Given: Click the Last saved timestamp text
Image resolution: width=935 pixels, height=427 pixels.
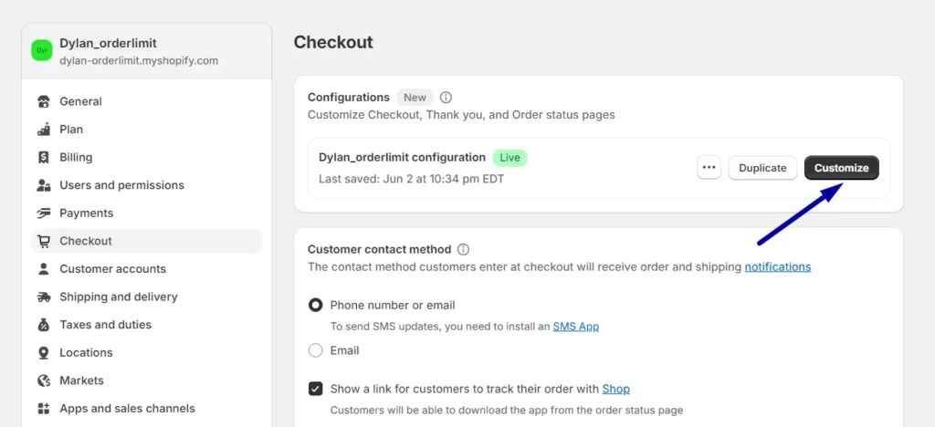Looking at the screenshot, I should click(x=412, y=179).
